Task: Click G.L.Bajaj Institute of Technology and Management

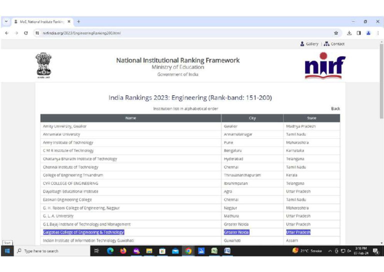Action: coord(86,224)
